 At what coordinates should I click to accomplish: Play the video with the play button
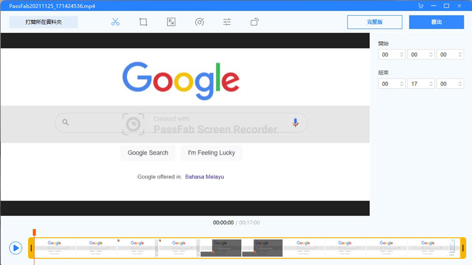[x=15, y=248]
